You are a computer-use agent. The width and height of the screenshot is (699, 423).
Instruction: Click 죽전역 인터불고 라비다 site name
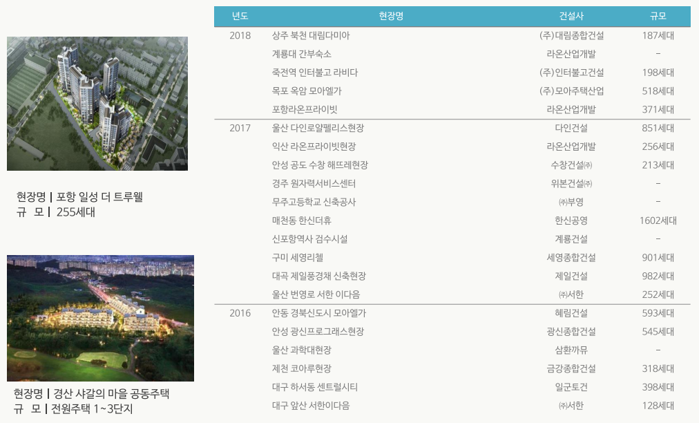tap(315, 73)
